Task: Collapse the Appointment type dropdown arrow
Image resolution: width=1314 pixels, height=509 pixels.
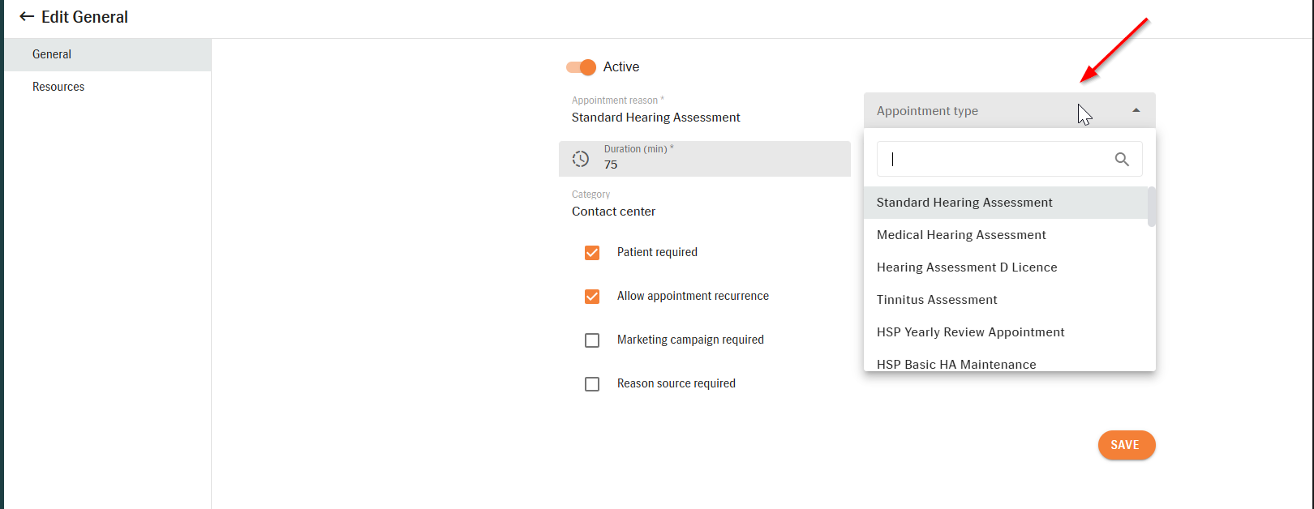Action: 1136,110
